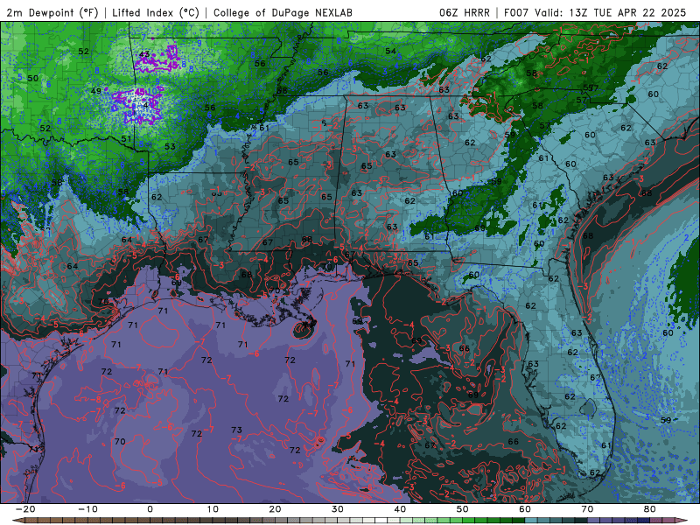Click the 0 label on the color scale
This screenshot has height=525, width=700.
[x=150, y=509]
